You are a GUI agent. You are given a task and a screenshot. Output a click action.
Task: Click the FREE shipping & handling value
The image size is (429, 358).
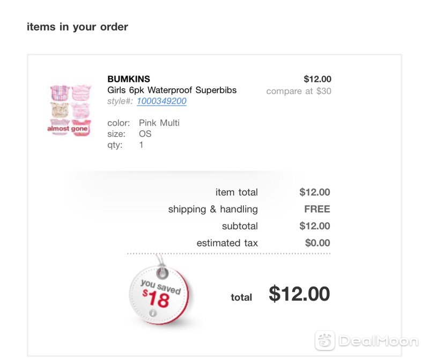pyautogui.click(x=317, y=209)
